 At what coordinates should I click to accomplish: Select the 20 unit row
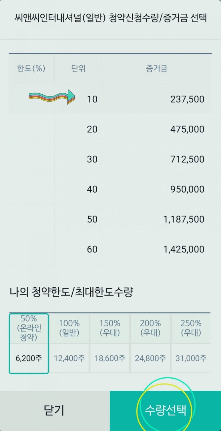(x=110, y=129)
